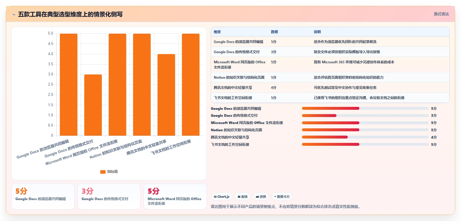Click description 适合评估跨页面组织资料和结构化知识的能力
This screenshot has width=461, height=221.
[348, 78]
